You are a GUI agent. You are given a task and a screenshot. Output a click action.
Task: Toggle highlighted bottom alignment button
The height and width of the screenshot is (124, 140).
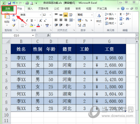click(66, 15)
